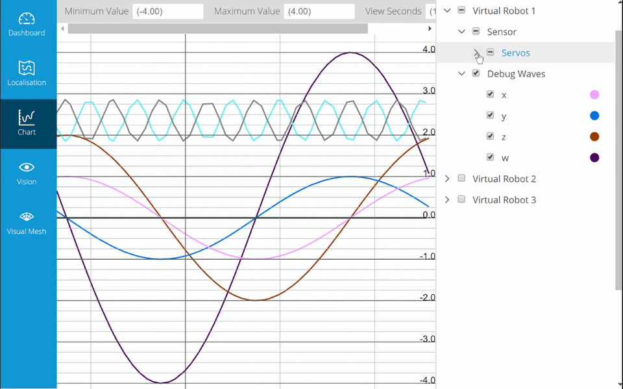Expand Virtual Robot 3
Viewport: 623px width, 389px height.
[x=446, y=199]
